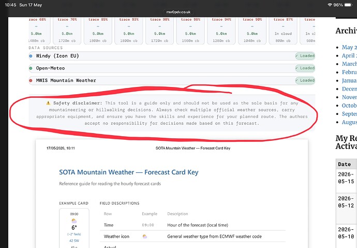
Task: Click the 2026-05-10 table cell
Action: coord(346,236)
